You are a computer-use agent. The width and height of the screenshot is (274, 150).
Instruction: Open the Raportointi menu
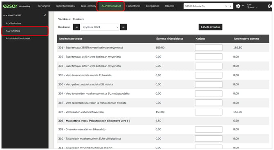[133, 6]
